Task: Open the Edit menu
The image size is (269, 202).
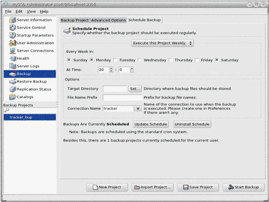Action: coord(19,12)
